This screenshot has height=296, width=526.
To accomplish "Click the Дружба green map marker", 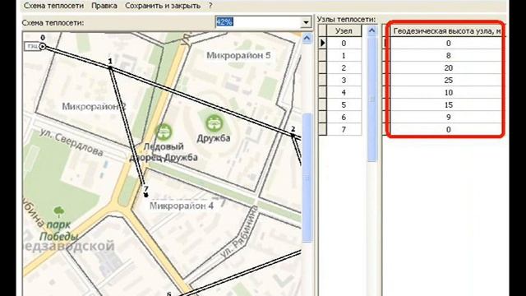I will coord(214,123).
